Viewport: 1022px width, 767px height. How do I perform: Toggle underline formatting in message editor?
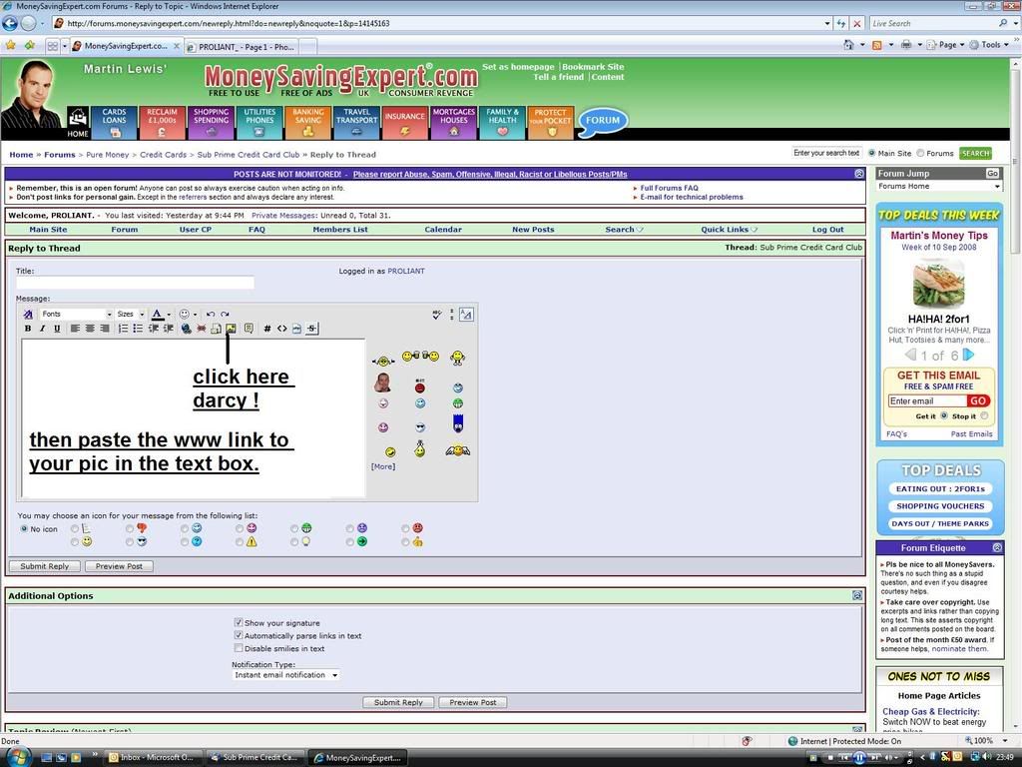tap(57, 329)
